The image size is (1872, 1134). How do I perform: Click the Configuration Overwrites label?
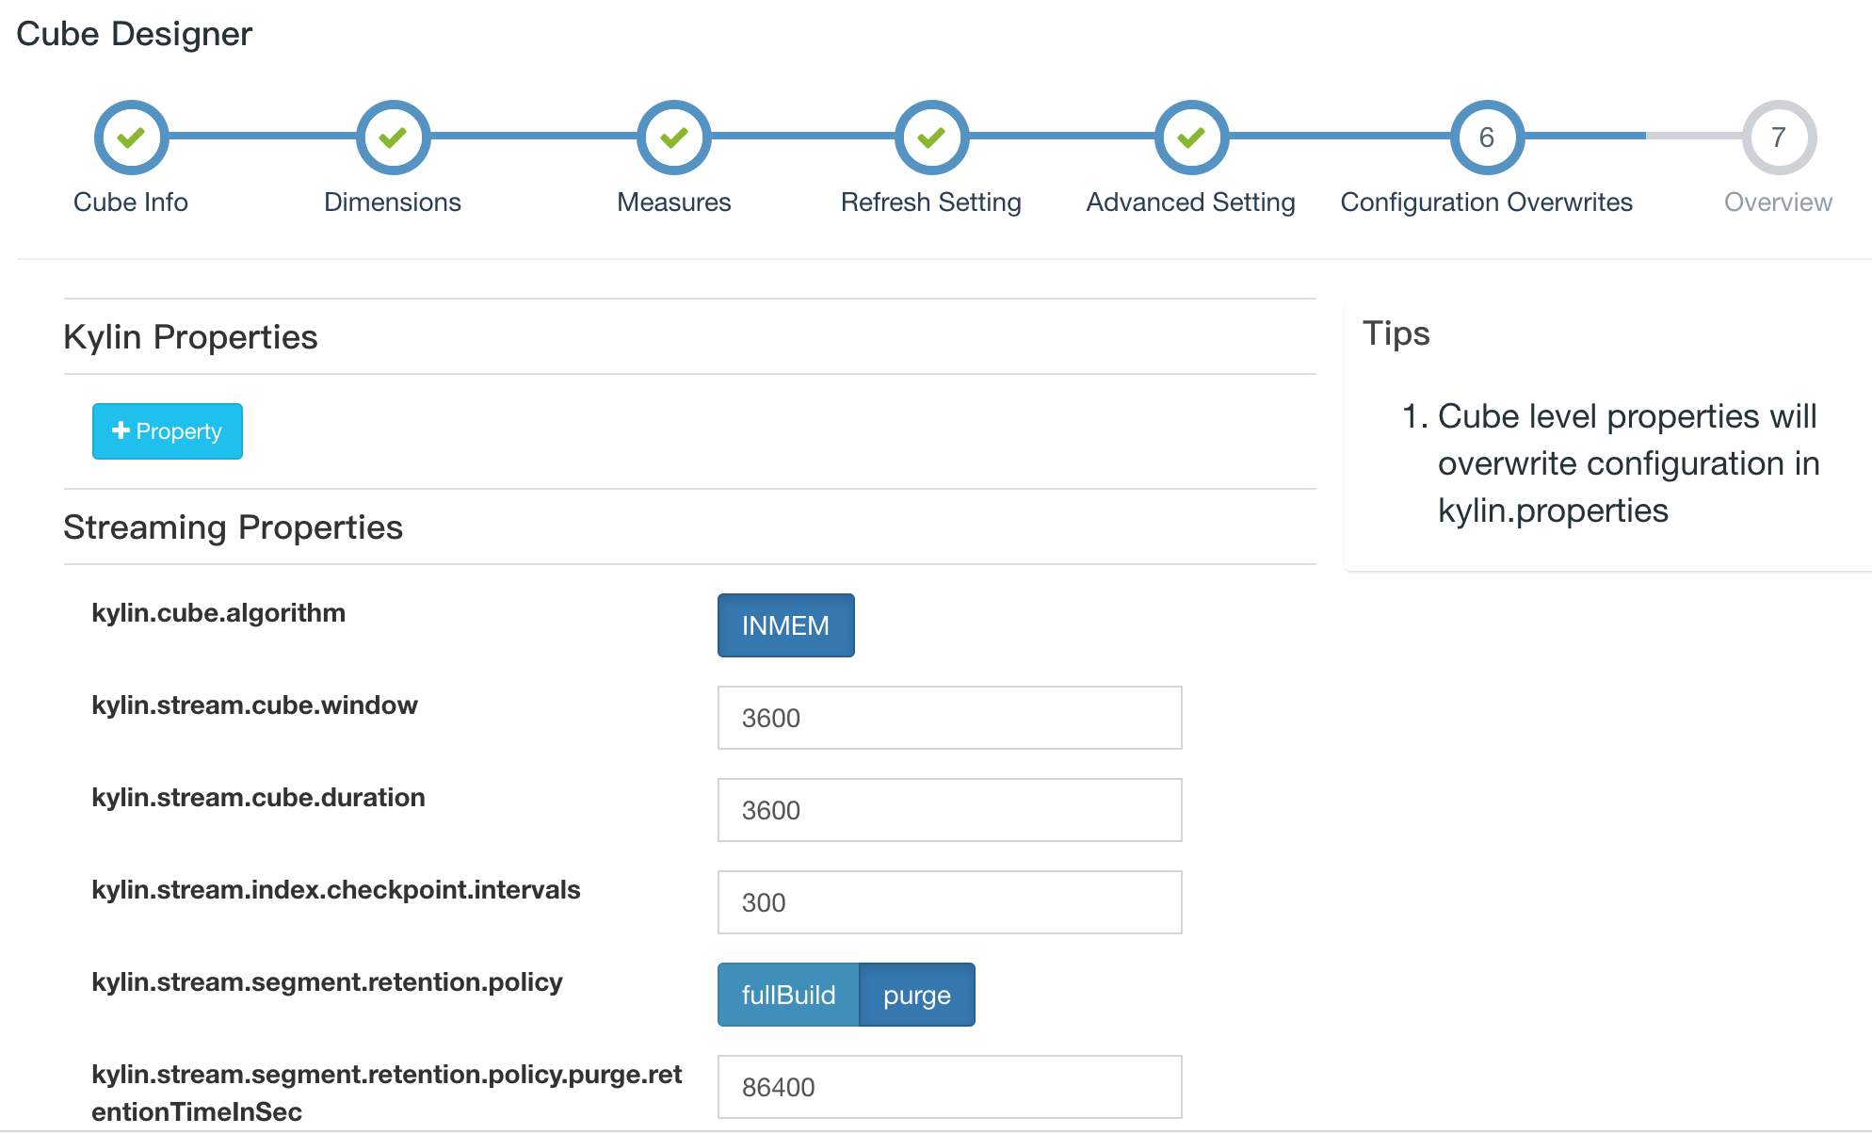[1486, 202]
